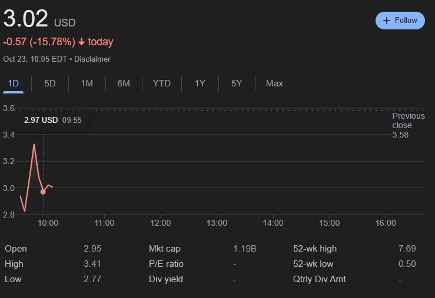Click the Mkt cap value 1.19B
This screenshot has width=435, height=298.
pos(245,249)
